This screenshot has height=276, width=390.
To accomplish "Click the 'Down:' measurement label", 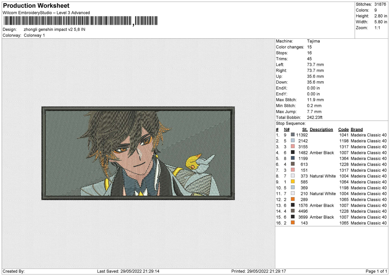I will click(x=282, y=82).
